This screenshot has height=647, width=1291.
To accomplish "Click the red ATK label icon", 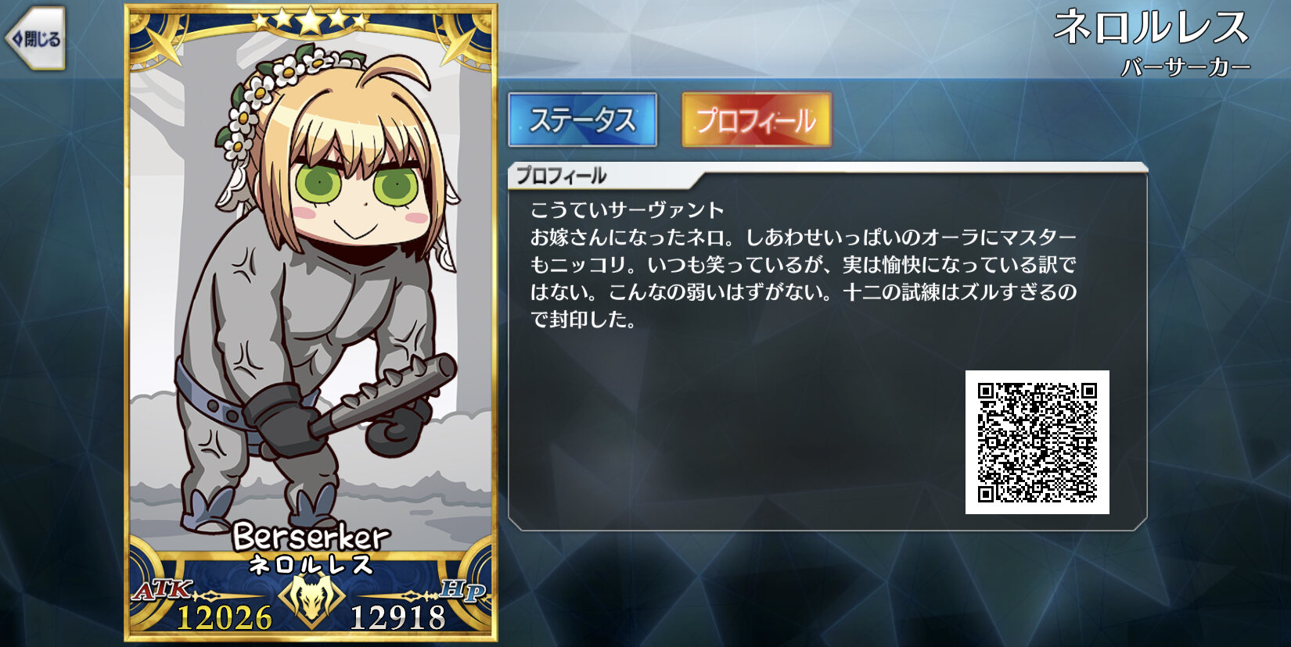I will coord(162,589).
